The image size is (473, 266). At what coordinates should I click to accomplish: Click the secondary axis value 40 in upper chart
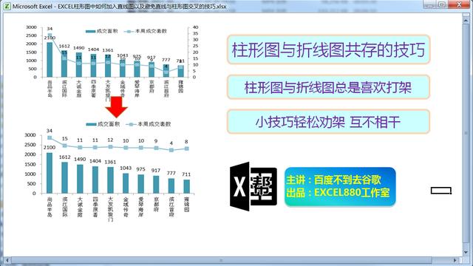(195, 27)
